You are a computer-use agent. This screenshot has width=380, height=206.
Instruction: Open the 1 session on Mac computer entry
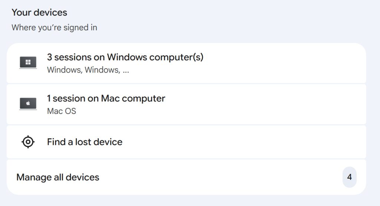coord(106,98)
